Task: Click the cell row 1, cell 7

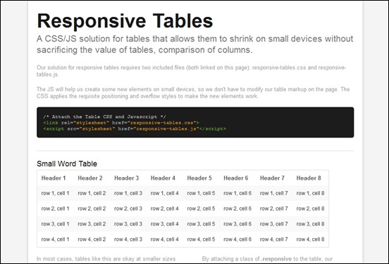Action: [x=274, y=193]
